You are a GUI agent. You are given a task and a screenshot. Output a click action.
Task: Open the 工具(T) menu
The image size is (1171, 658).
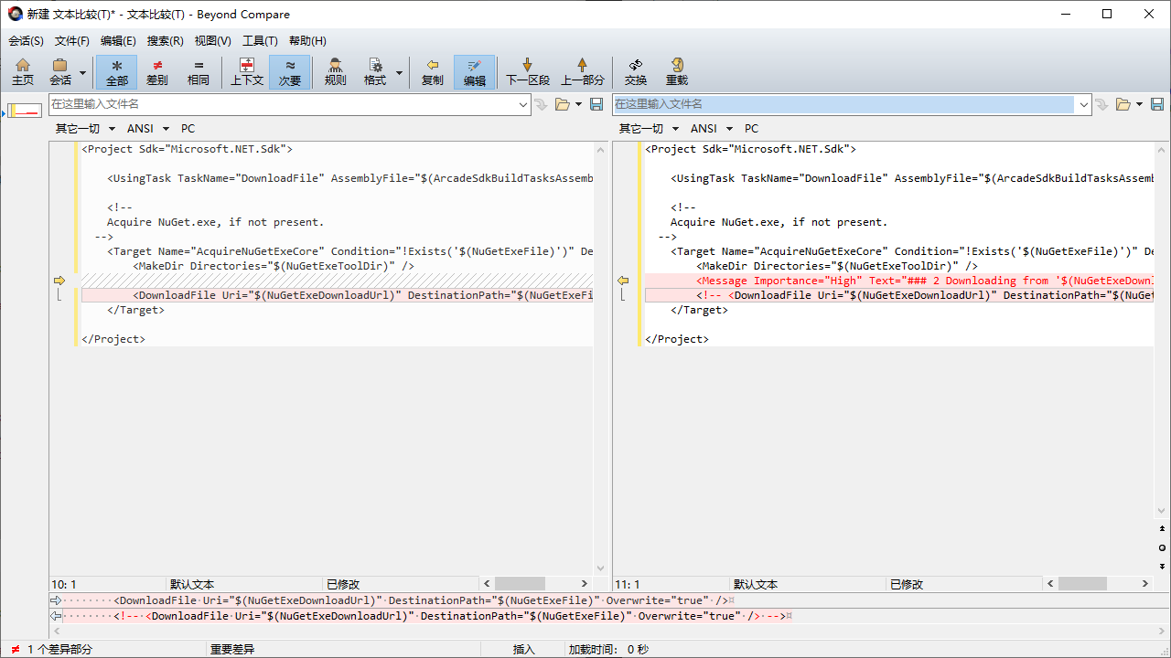click(260, 41)
